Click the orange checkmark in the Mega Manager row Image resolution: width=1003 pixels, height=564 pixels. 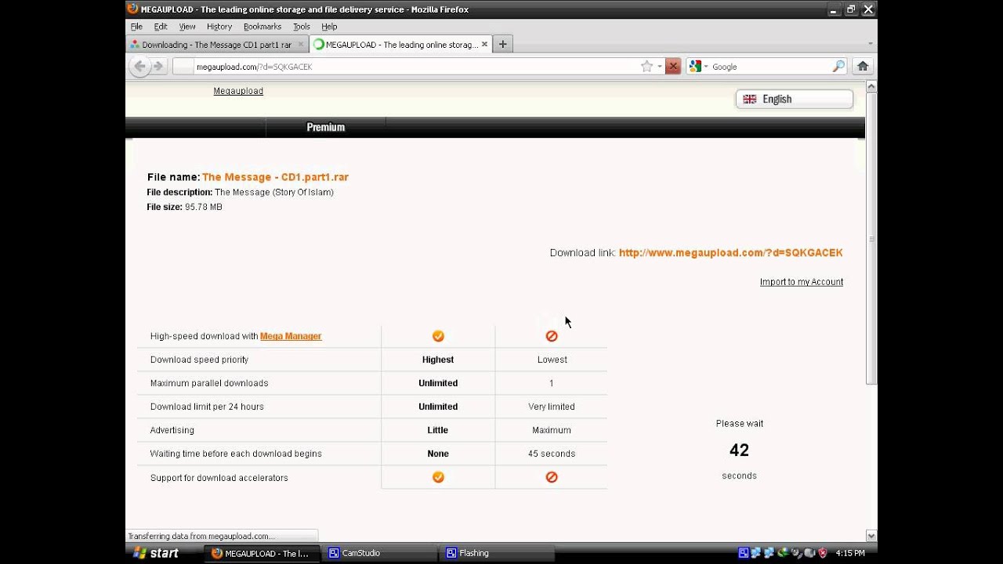pyautogui.click(x=438, y=336)
